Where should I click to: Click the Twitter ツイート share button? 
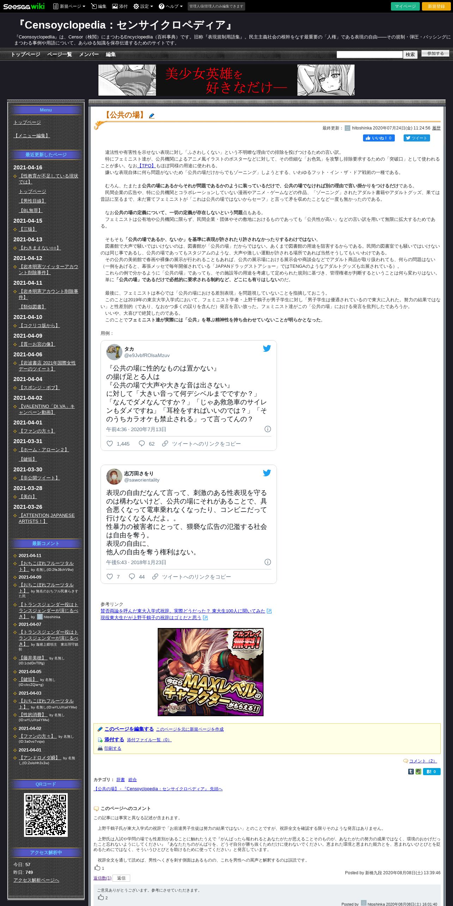point(417,138)
